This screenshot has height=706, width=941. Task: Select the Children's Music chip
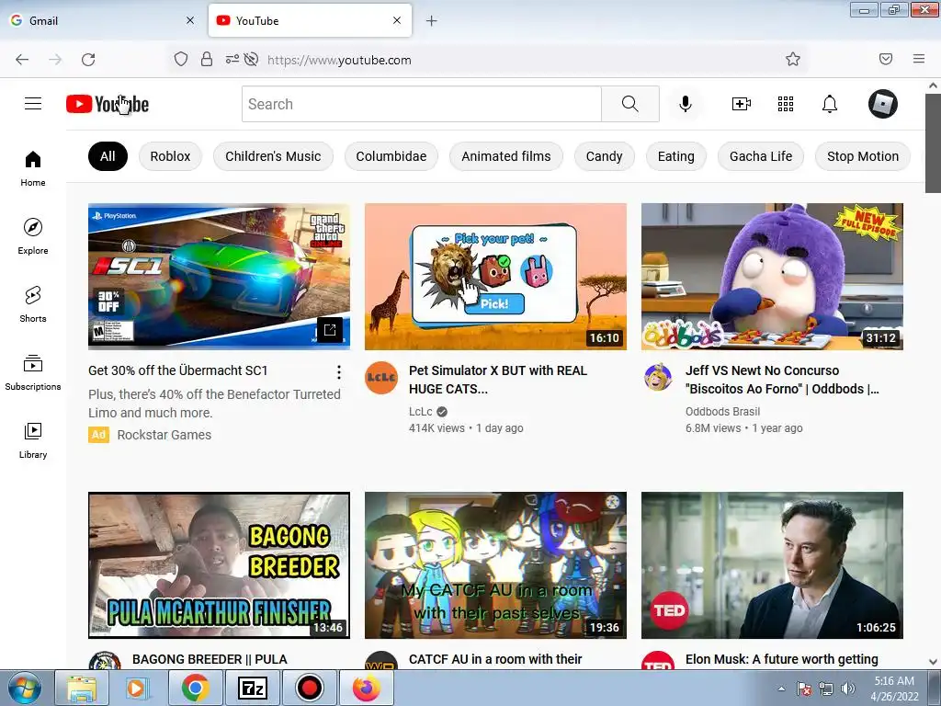click(273, 156)
